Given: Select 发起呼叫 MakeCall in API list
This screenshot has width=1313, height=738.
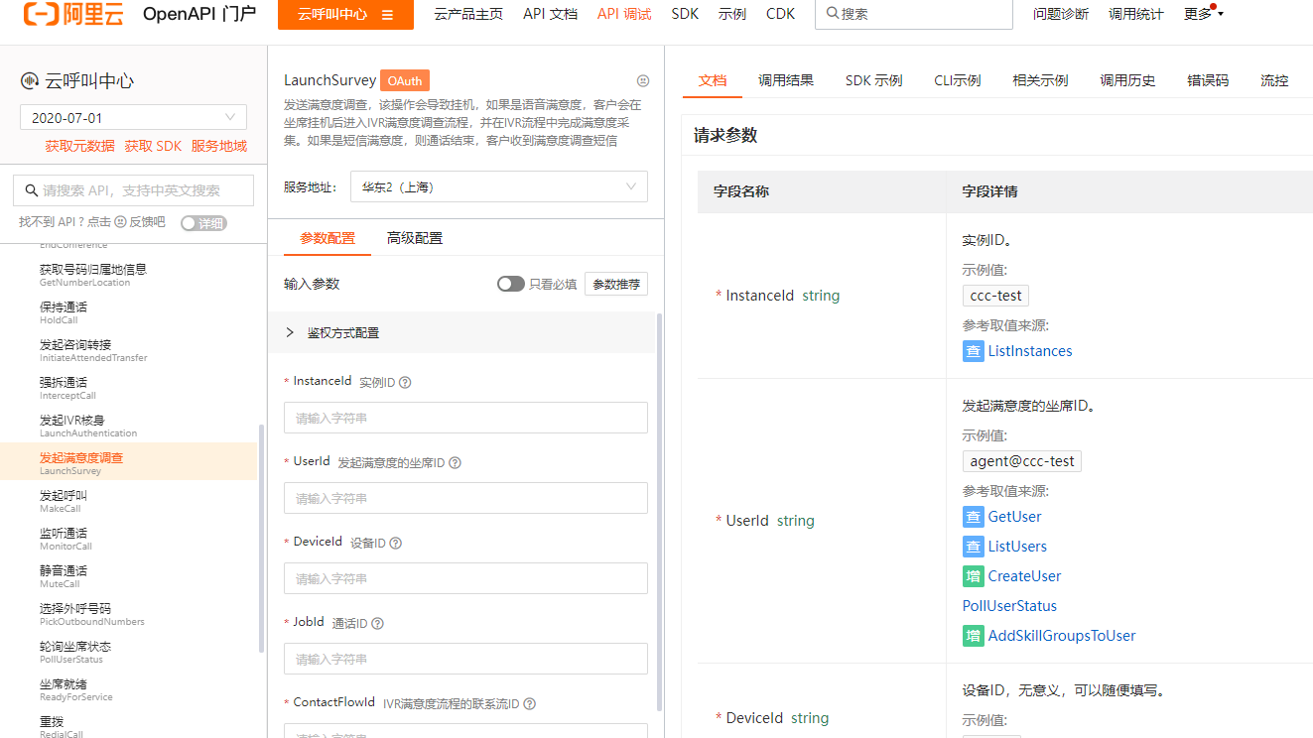Looking at the screenshot, I should pos(128,500).
